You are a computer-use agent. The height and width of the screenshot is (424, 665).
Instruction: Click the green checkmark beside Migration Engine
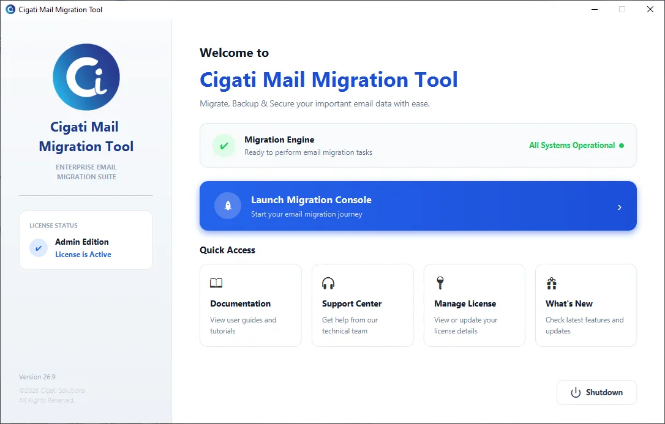pyautogui.click(x=224, y=146)
